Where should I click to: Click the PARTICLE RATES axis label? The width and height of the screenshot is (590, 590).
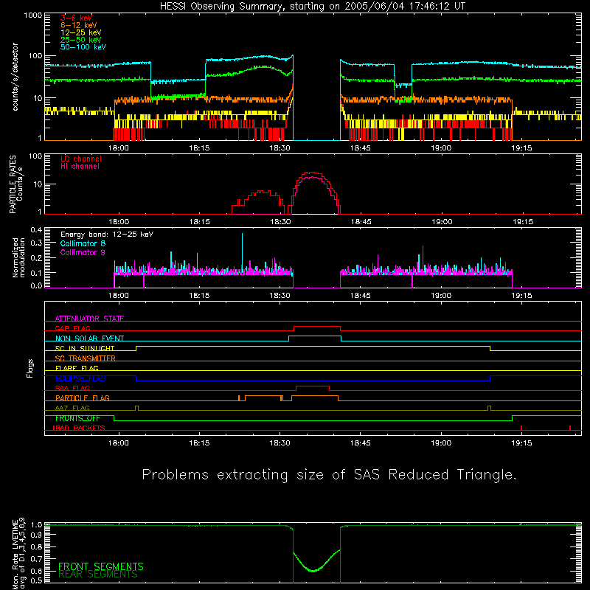click(x=13, y=184)
